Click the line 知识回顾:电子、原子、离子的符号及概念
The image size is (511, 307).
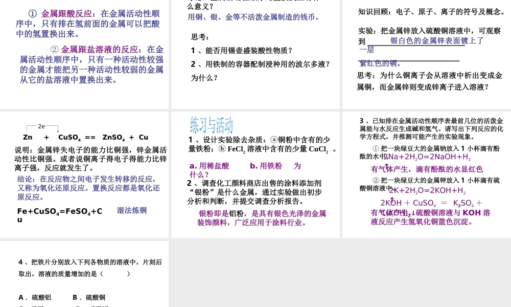[431, 12]
